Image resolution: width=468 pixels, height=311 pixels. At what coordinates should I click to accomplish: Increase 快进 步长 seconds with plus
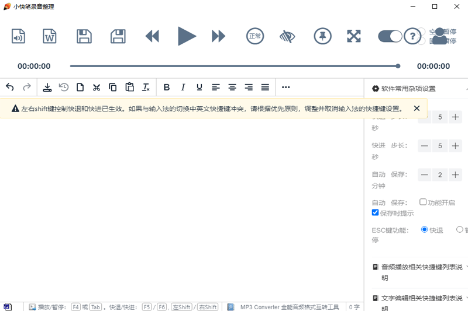tap(455, 146)
